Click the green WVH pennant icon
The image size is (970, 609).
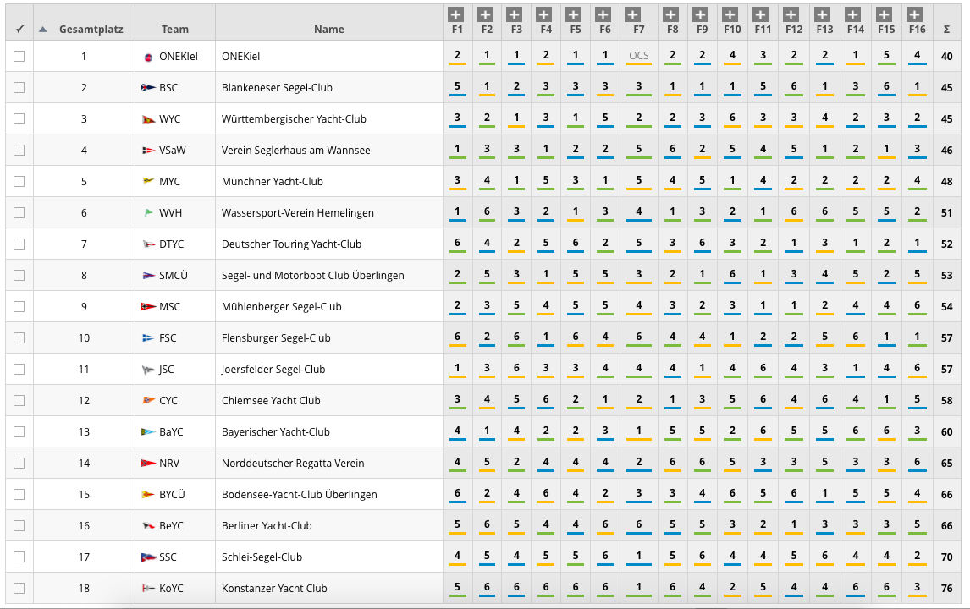coord(149,213)
